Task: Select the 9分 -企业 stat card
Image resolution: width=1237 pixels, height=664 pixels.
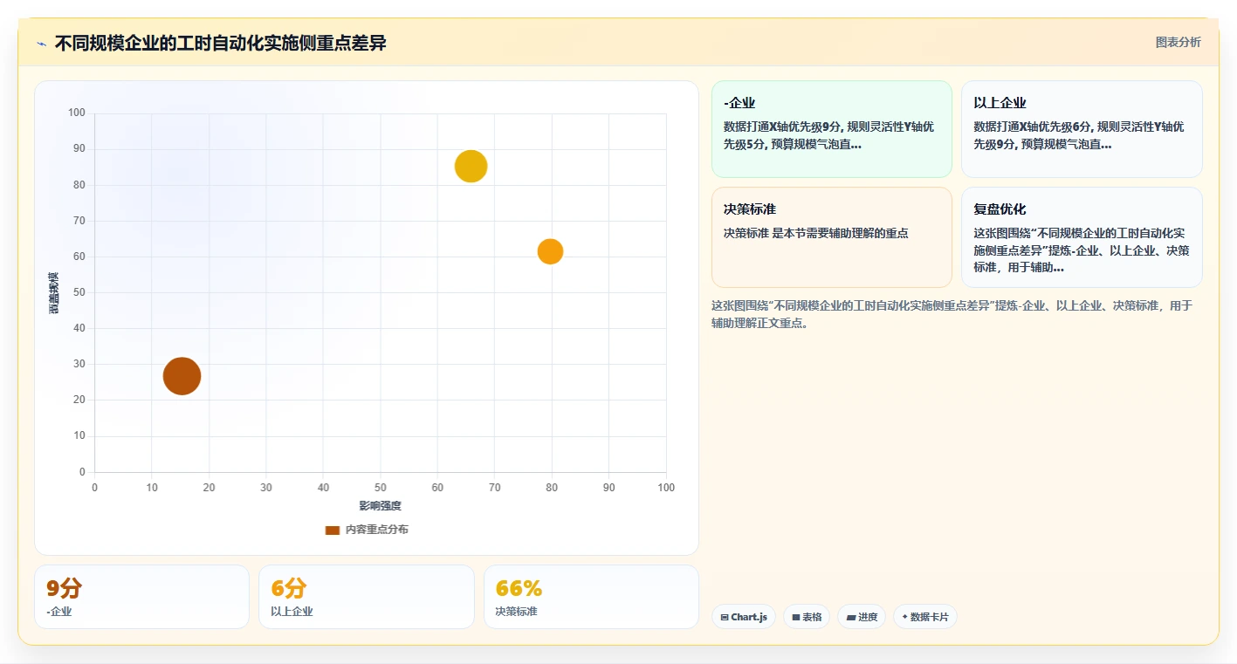Action: pyautogui.click(x=141, y=597)
